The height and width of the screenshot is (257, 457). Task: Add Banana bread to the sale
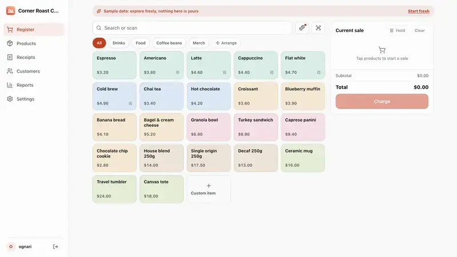[115, 127]
